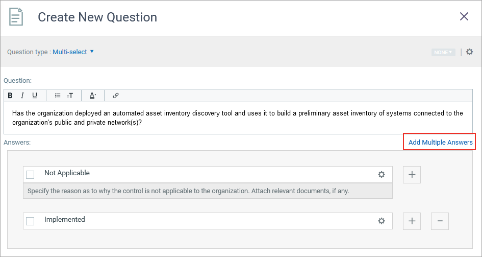Apply italic formatting in question editor
Viewport: 482px width, 257px height.
tap(22, 96)
